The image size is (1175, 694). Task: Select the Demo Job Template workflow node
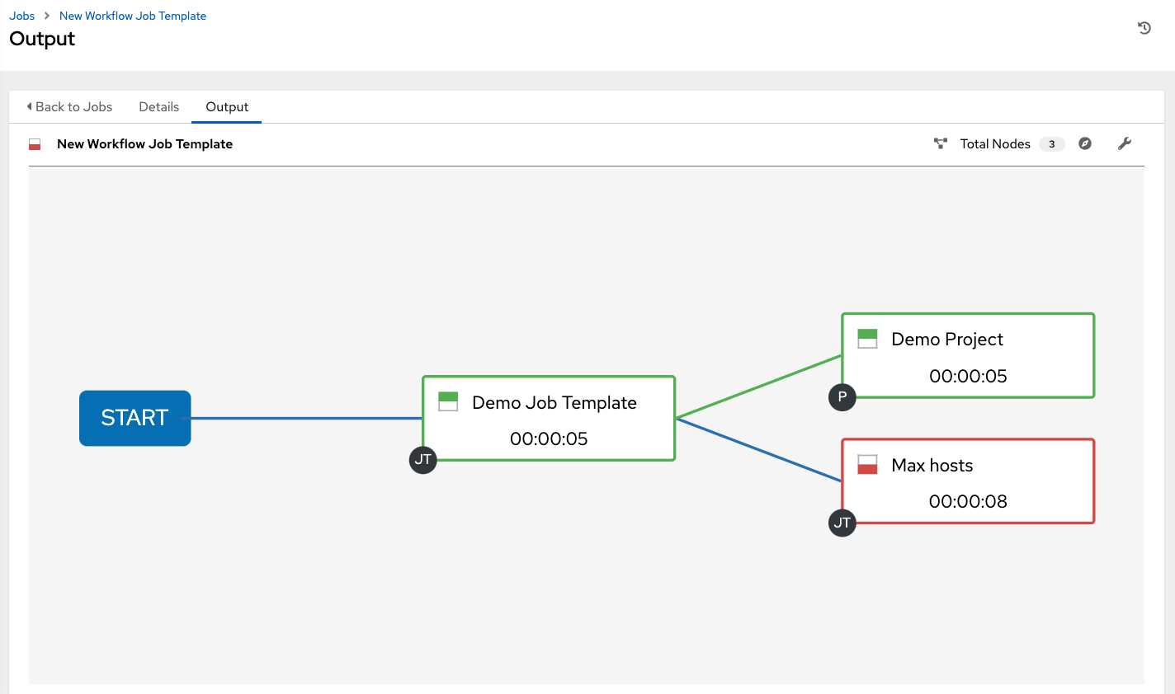(549, 418)
